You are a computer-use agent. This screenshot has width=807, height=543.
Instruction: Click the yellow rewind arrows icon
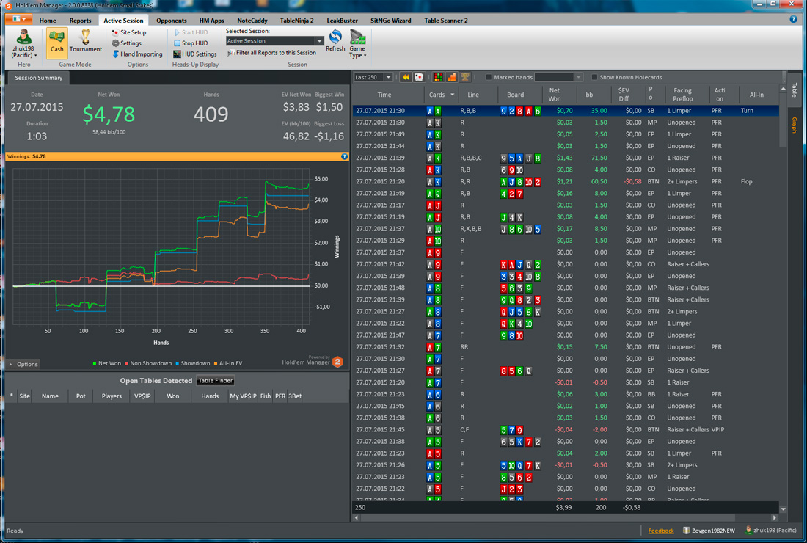(406, 77)
